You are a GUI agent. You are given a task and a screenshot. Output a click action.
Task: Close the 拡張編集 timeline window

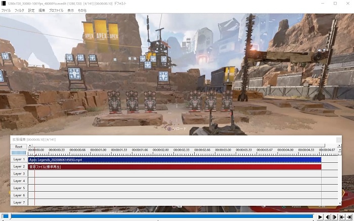(x=338, y=140)
